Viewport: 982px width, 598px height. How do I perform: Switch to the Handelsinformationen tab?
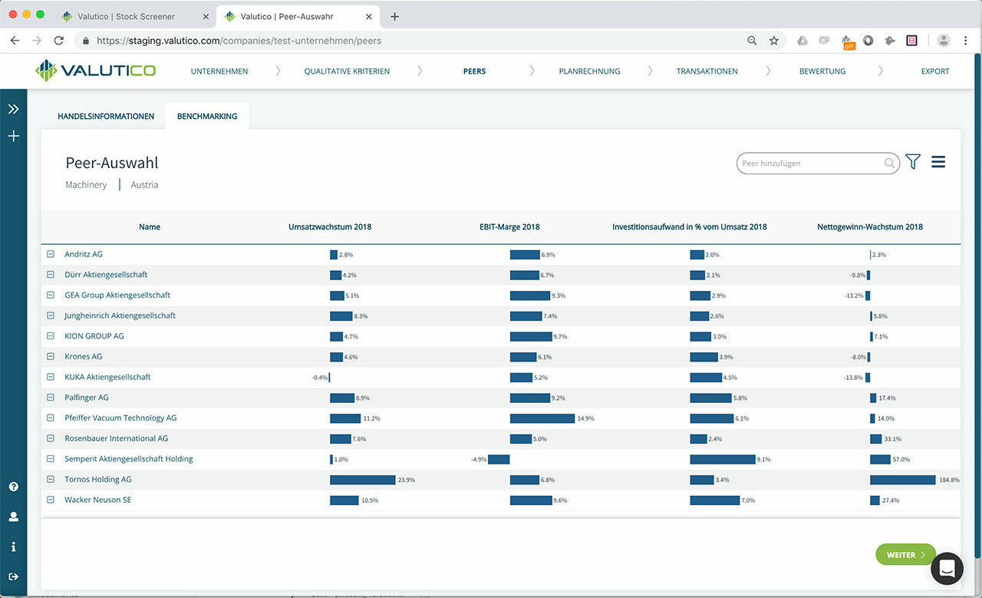tap(106, 116)
